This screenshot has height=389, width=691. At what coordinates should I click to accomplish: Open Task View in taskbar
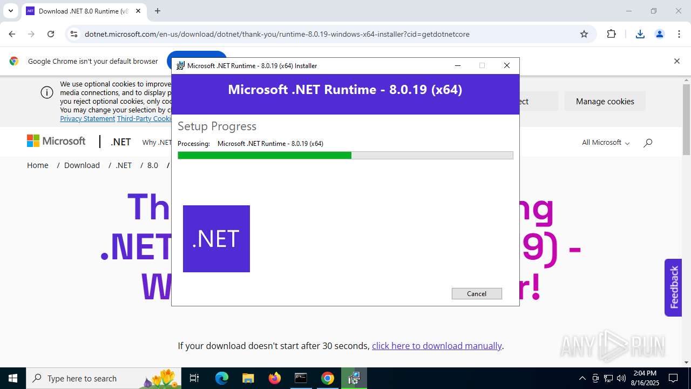pyautogui.click(x=194, y=378)
